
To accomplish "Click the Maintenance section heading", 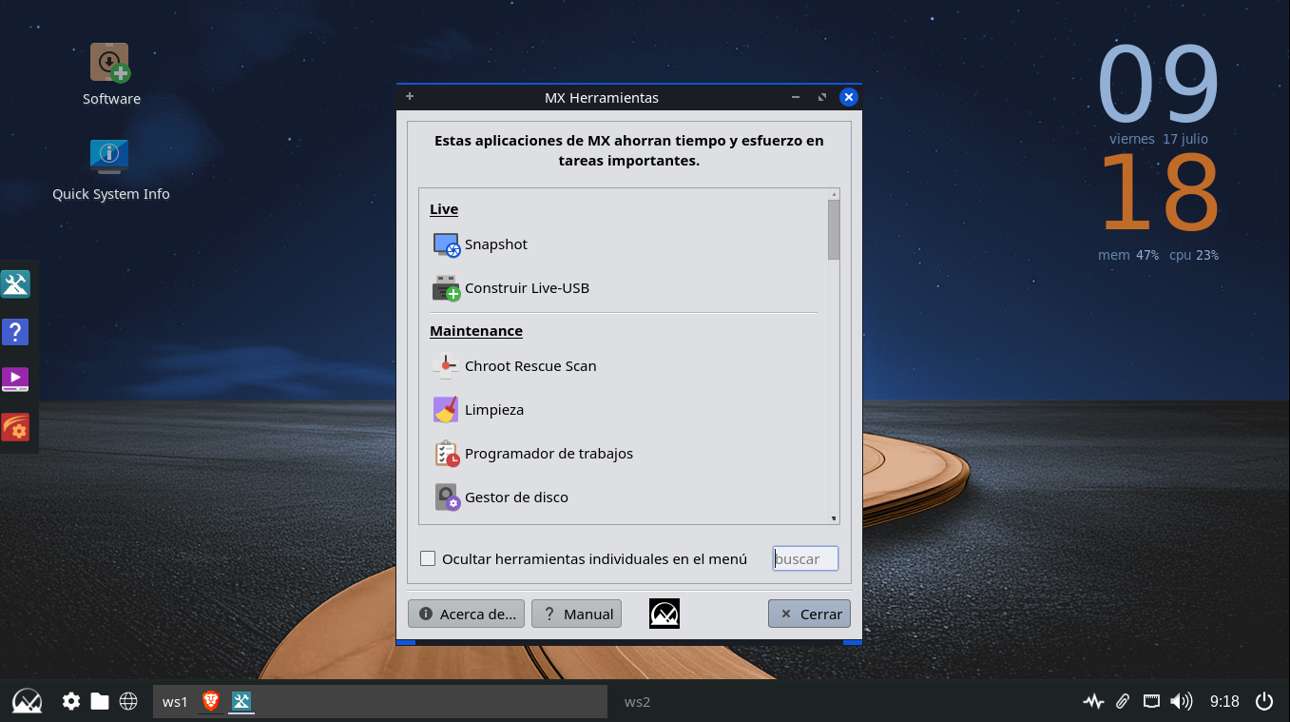I will [476, 331].
